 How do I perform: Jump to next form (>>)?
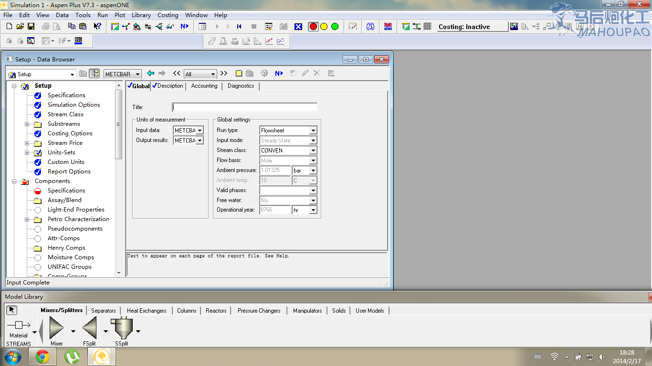(223, 73)
